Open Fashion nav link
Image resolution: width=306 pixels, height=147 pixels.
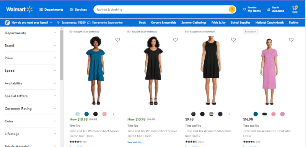(293, 23)
